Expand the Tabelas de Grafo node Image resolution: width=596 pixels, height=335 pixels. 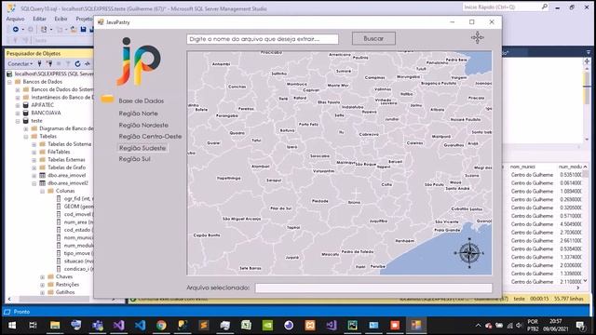point(34,167)
